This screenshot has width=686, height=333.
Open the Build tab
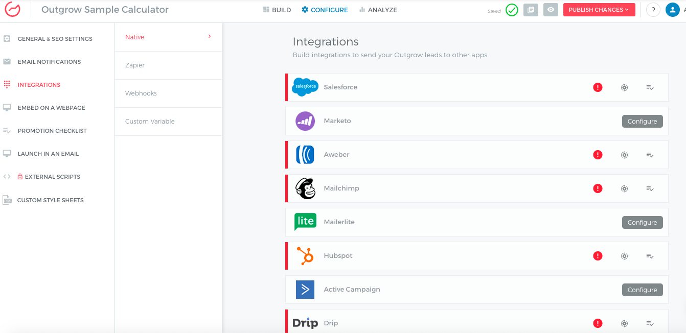(x=277, y=10)
